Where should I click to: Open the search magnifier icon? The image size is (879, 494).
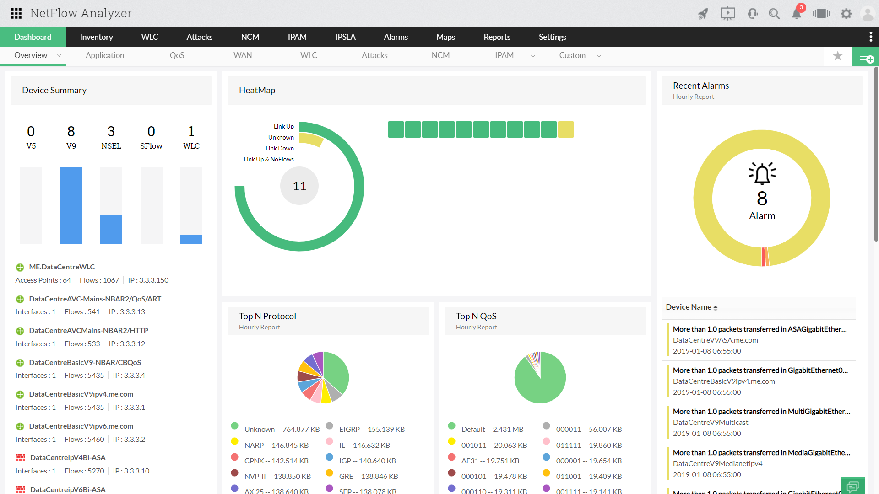[x=774, y=14]
